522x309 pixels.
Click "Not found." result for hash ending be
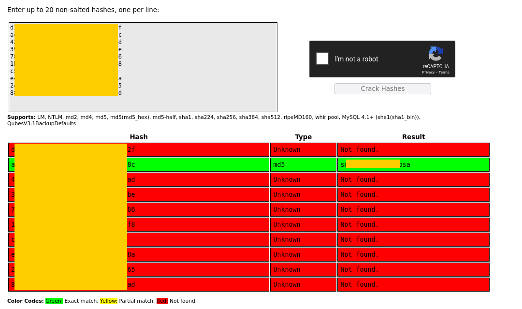413,194
